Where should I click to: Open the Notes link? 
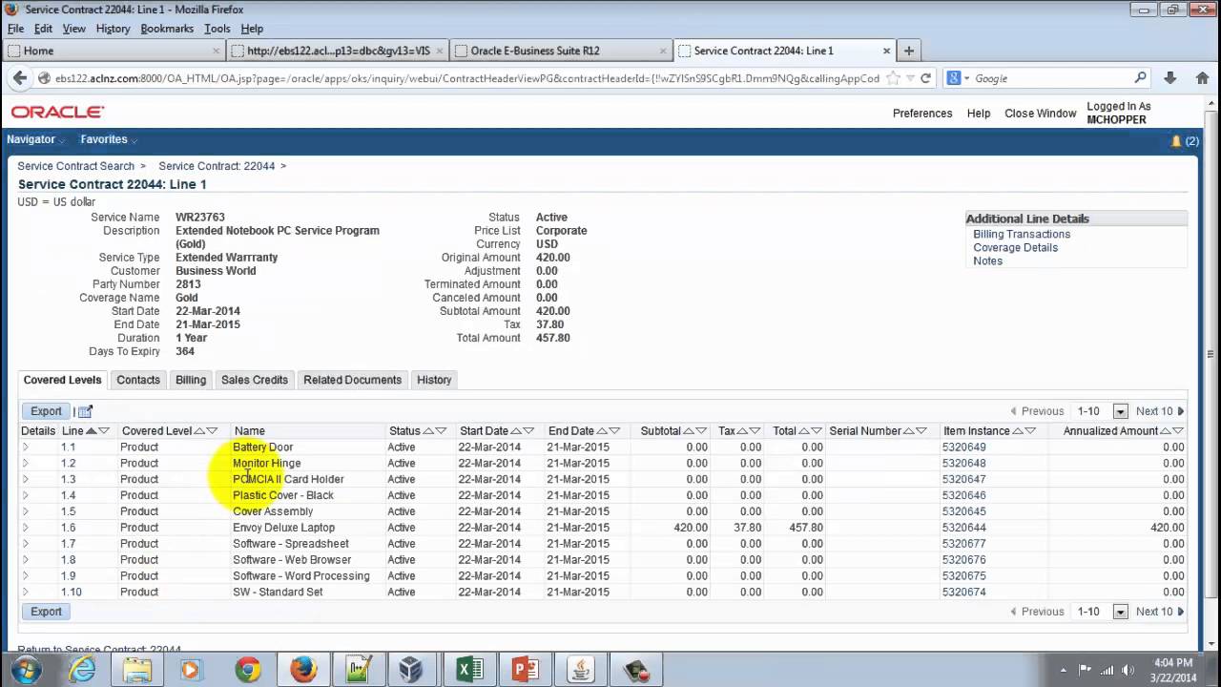987,260
